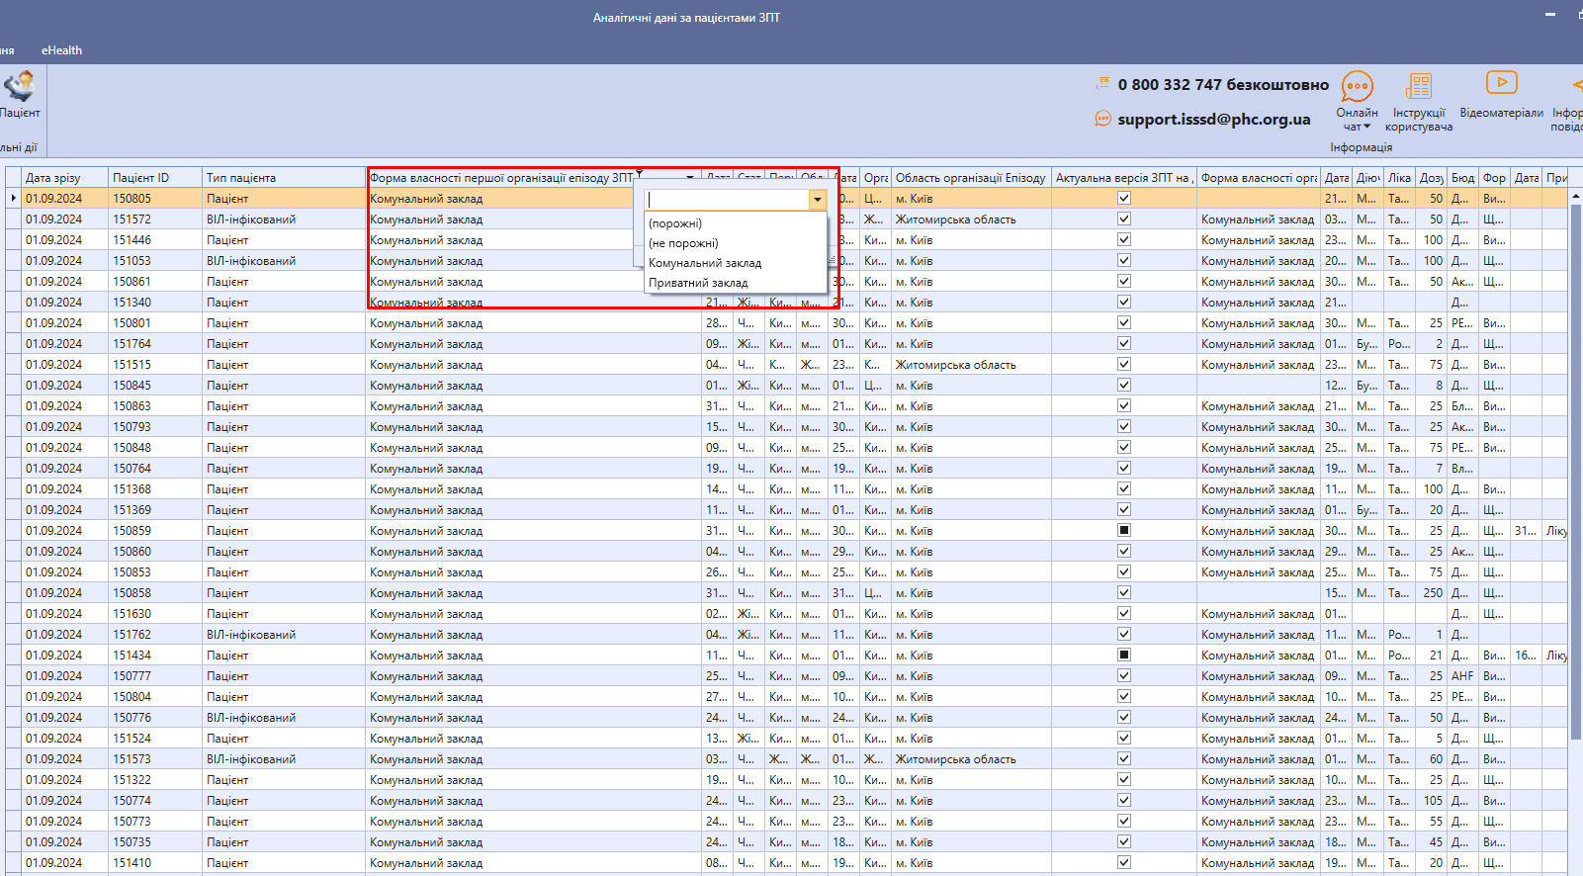Click Ліка column header
This screenshot has width=1583, height=876.
coord(1399,178)
